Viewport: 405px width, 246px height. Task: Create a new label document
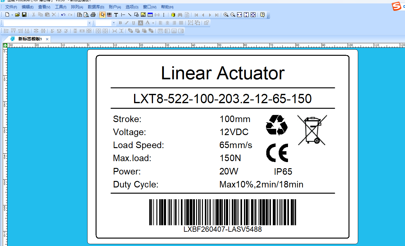[7, 15]
